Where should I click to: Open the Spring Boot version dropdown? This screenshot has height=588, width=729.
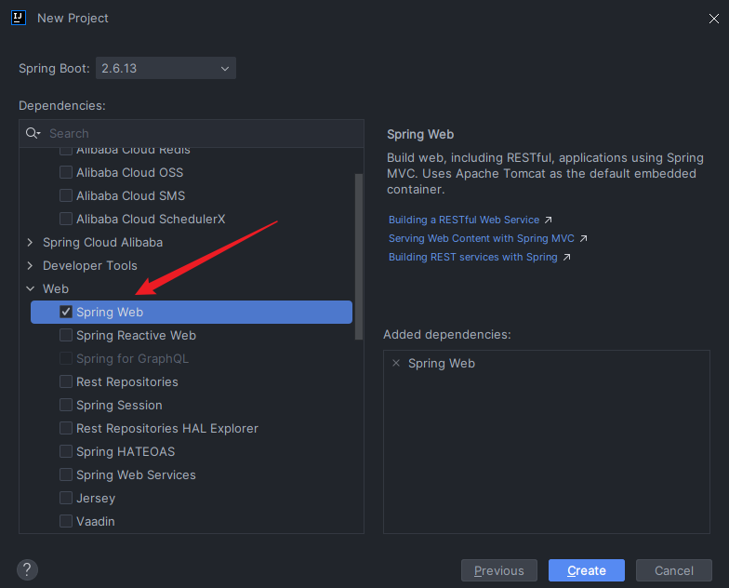[166, 68]
